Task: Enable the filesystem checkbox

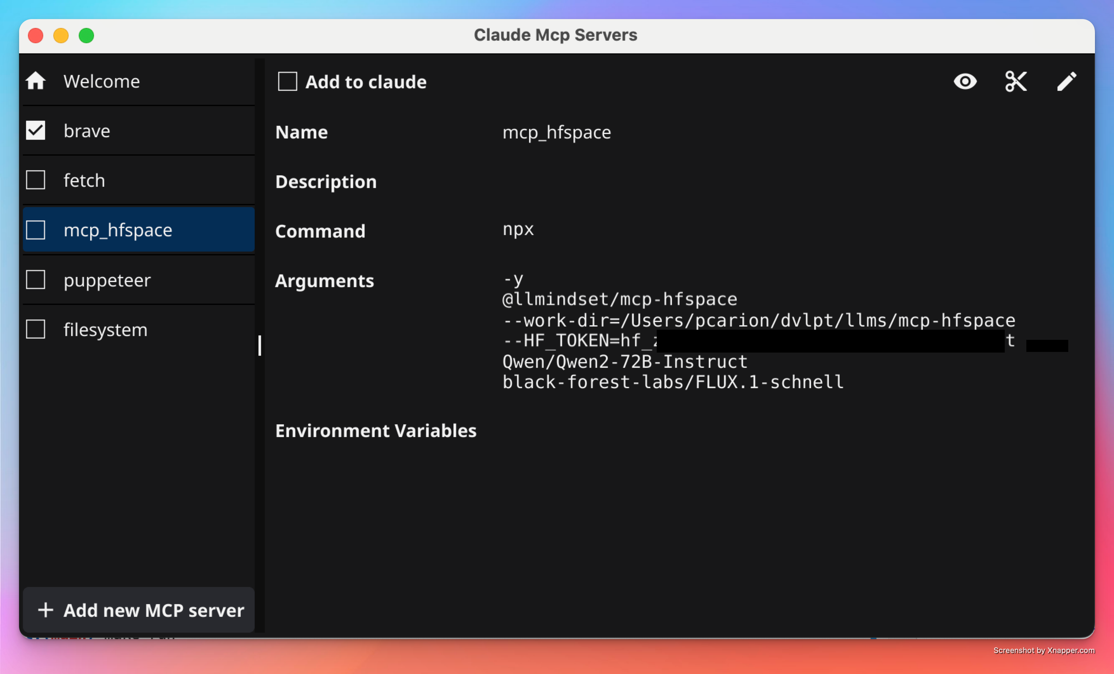Action: 36,329
